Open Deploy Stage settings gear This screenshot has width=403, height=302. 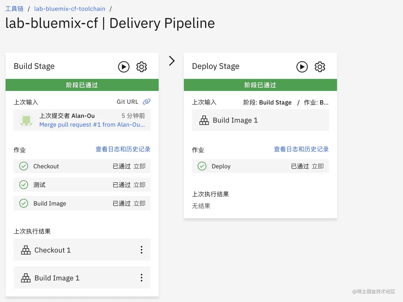320,67
